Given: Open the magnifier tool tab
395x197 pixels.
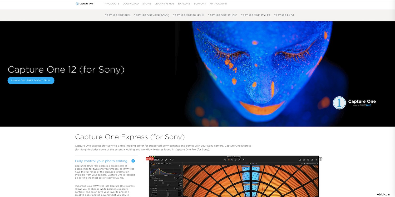Looking at the screenshot, I should click(x=165, y=163).
